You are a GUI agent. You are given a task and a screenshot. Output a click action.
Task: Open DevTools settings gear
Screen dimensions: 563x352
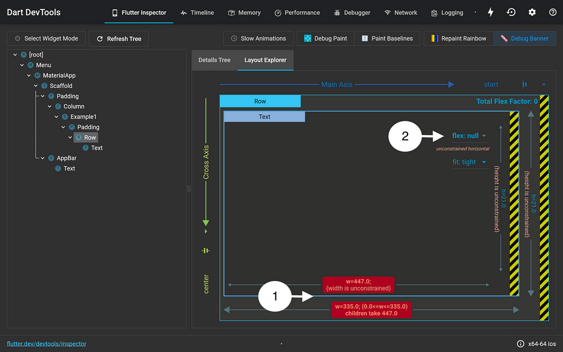[x=532, y=12]
